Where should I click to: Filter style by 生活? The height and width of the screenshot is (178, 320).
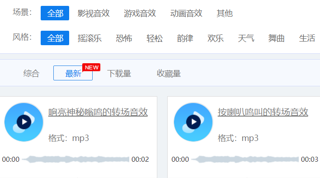click(x=307, y=38)
